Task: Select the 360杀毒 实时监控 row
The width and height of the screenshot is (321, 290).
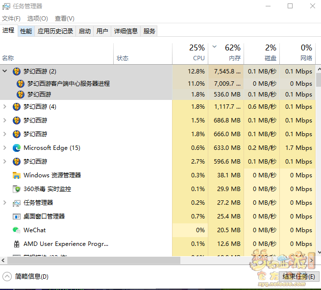Action: click(x=158, y=189)
